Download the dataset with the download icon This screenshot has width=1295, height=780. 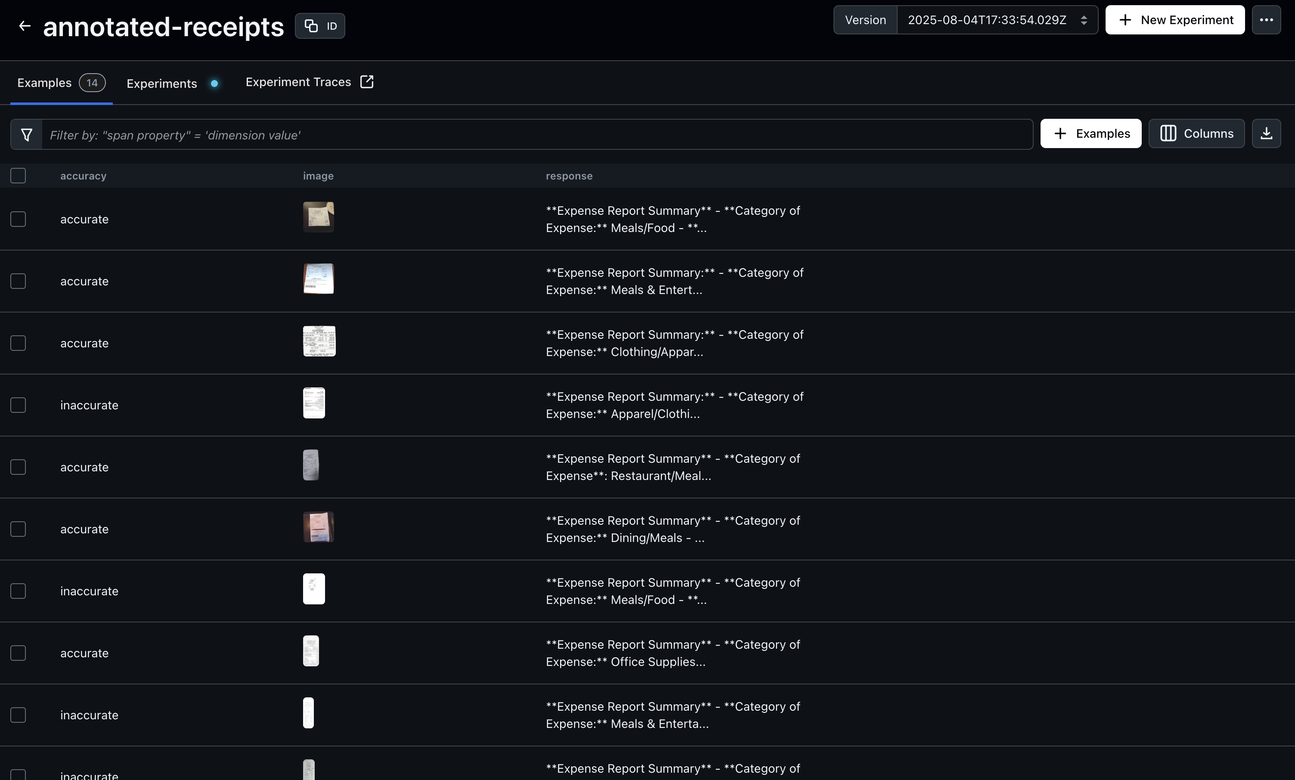pos(1266,133)
